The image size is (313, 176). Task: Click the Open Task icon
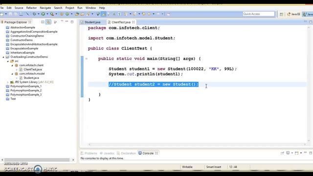coord(82,14)
